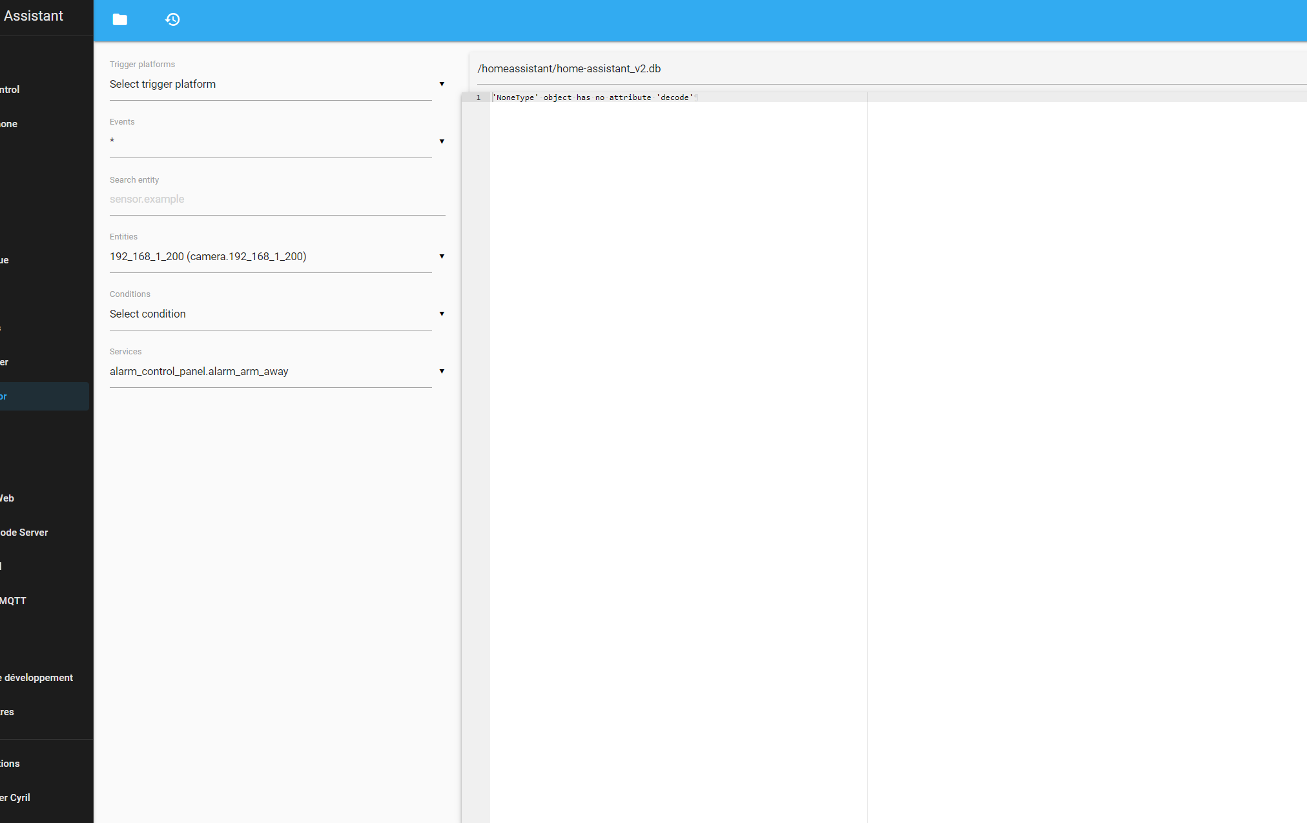The height and width of the screenshot is (823, 1307).
Task: Click the line number gutter in editor
Action: [x=478, y=97]
